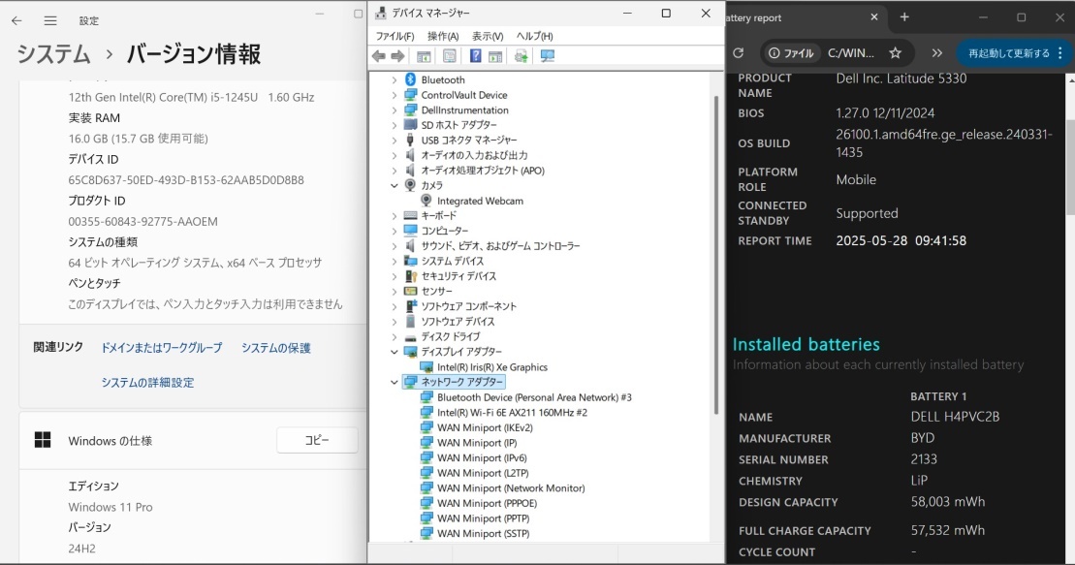Click the Bluetooth category icon
Image resolution: width=1075 pixels, height=565 pixels.
411,79
